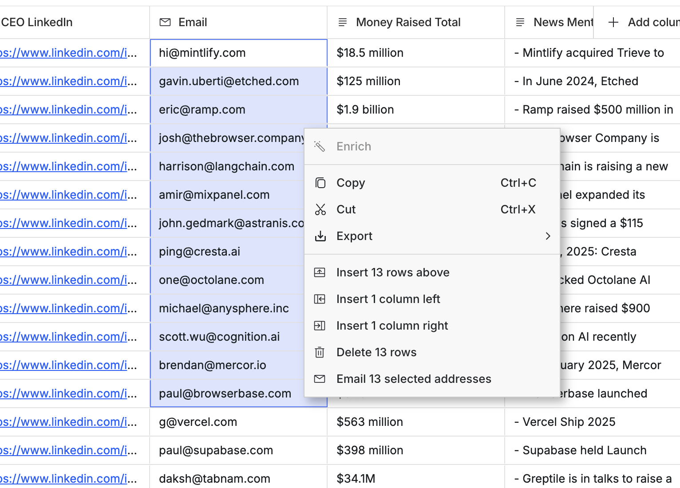Click the plus icon for Add column
The image size is (680, 488).
point(613,22)
